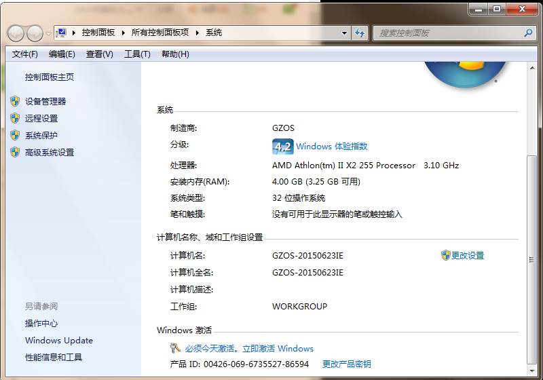Open 远程设置 link
The width and height of the screenshot is (543, 380).
(41, 118)
